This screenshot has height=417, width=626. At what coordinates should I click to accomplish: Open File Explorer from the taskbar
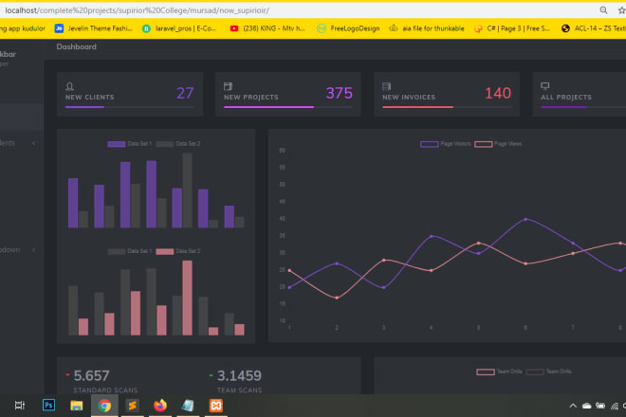(x=76, y=406)
